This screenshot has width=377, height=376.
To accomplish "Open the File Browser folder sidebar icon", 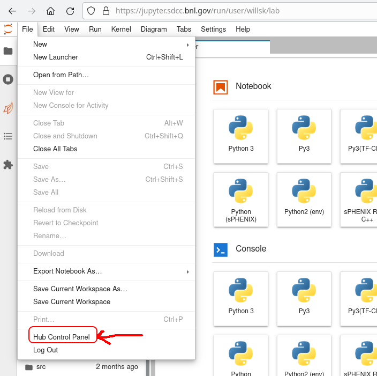I will pos(8,51).
